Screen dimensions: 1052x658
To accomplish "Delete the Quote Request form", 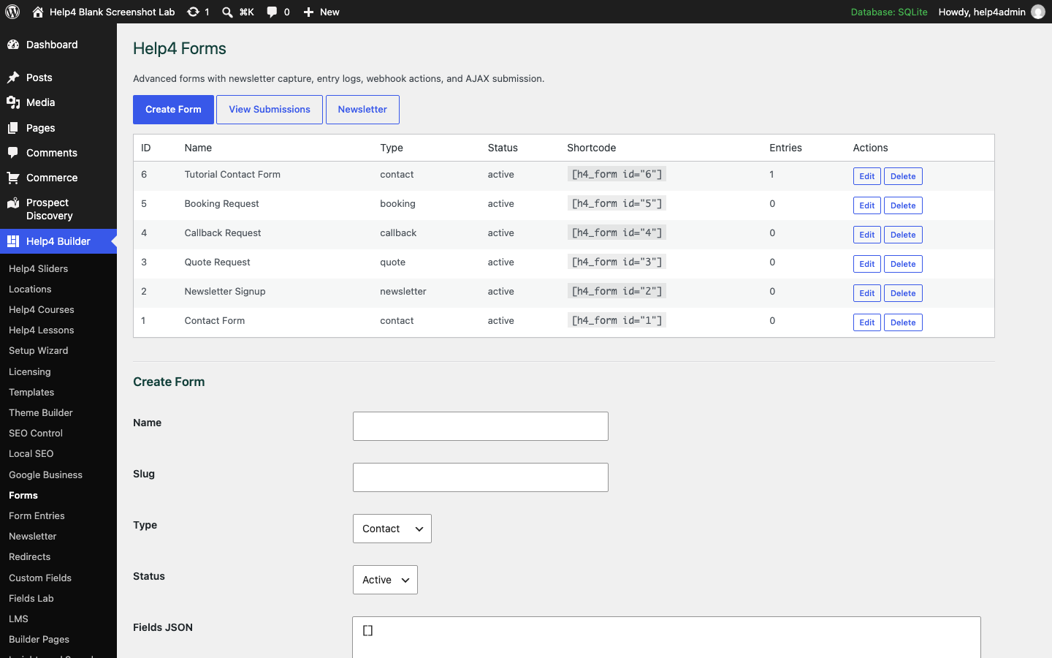I will (x=903, y=264).
